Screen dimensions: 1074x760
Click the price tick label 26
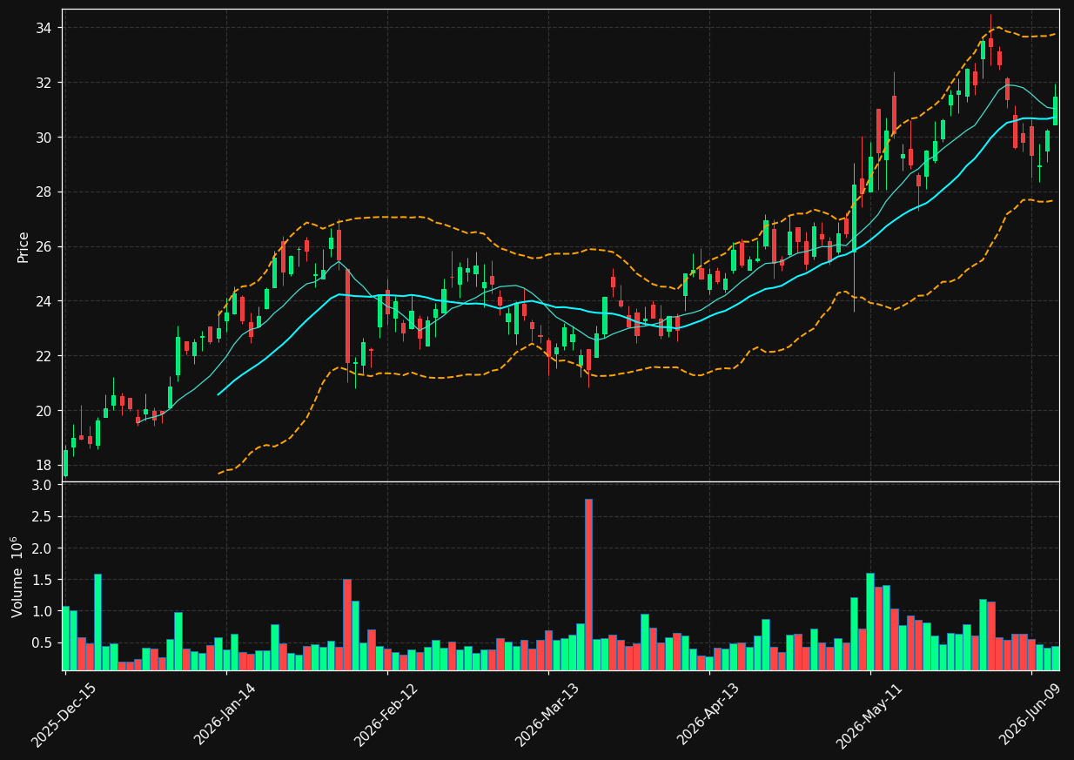click(44, 247)
